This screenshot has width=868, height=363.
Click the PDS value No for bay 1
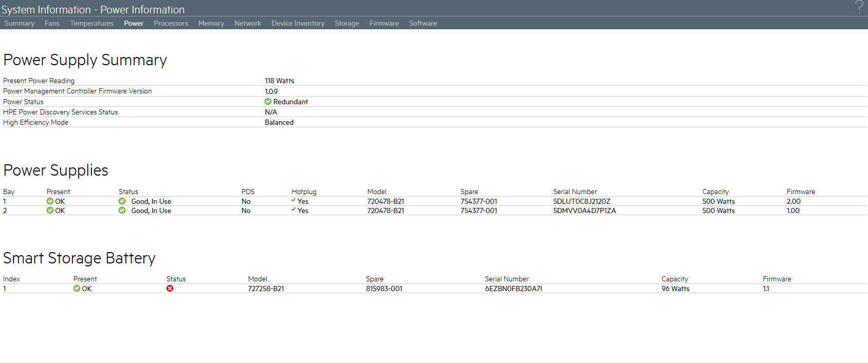pos(246,201)
